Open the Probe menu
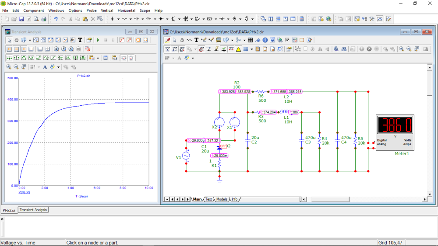The image size is (438, 246). pos(92,10)
